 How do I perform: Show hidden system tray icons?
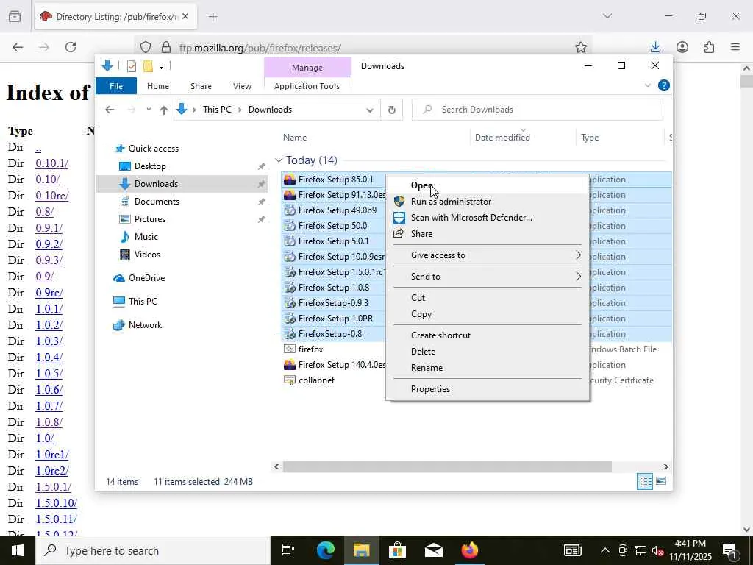tap(604, 550)
